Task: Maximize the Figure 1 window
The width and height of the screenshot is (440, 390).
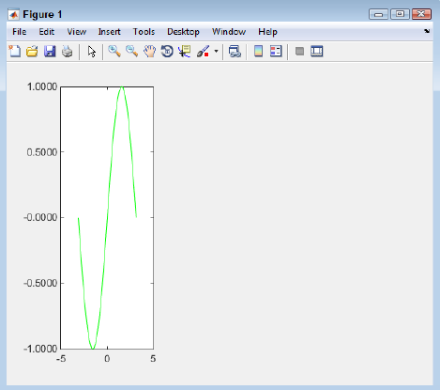Action: [400, 14]
